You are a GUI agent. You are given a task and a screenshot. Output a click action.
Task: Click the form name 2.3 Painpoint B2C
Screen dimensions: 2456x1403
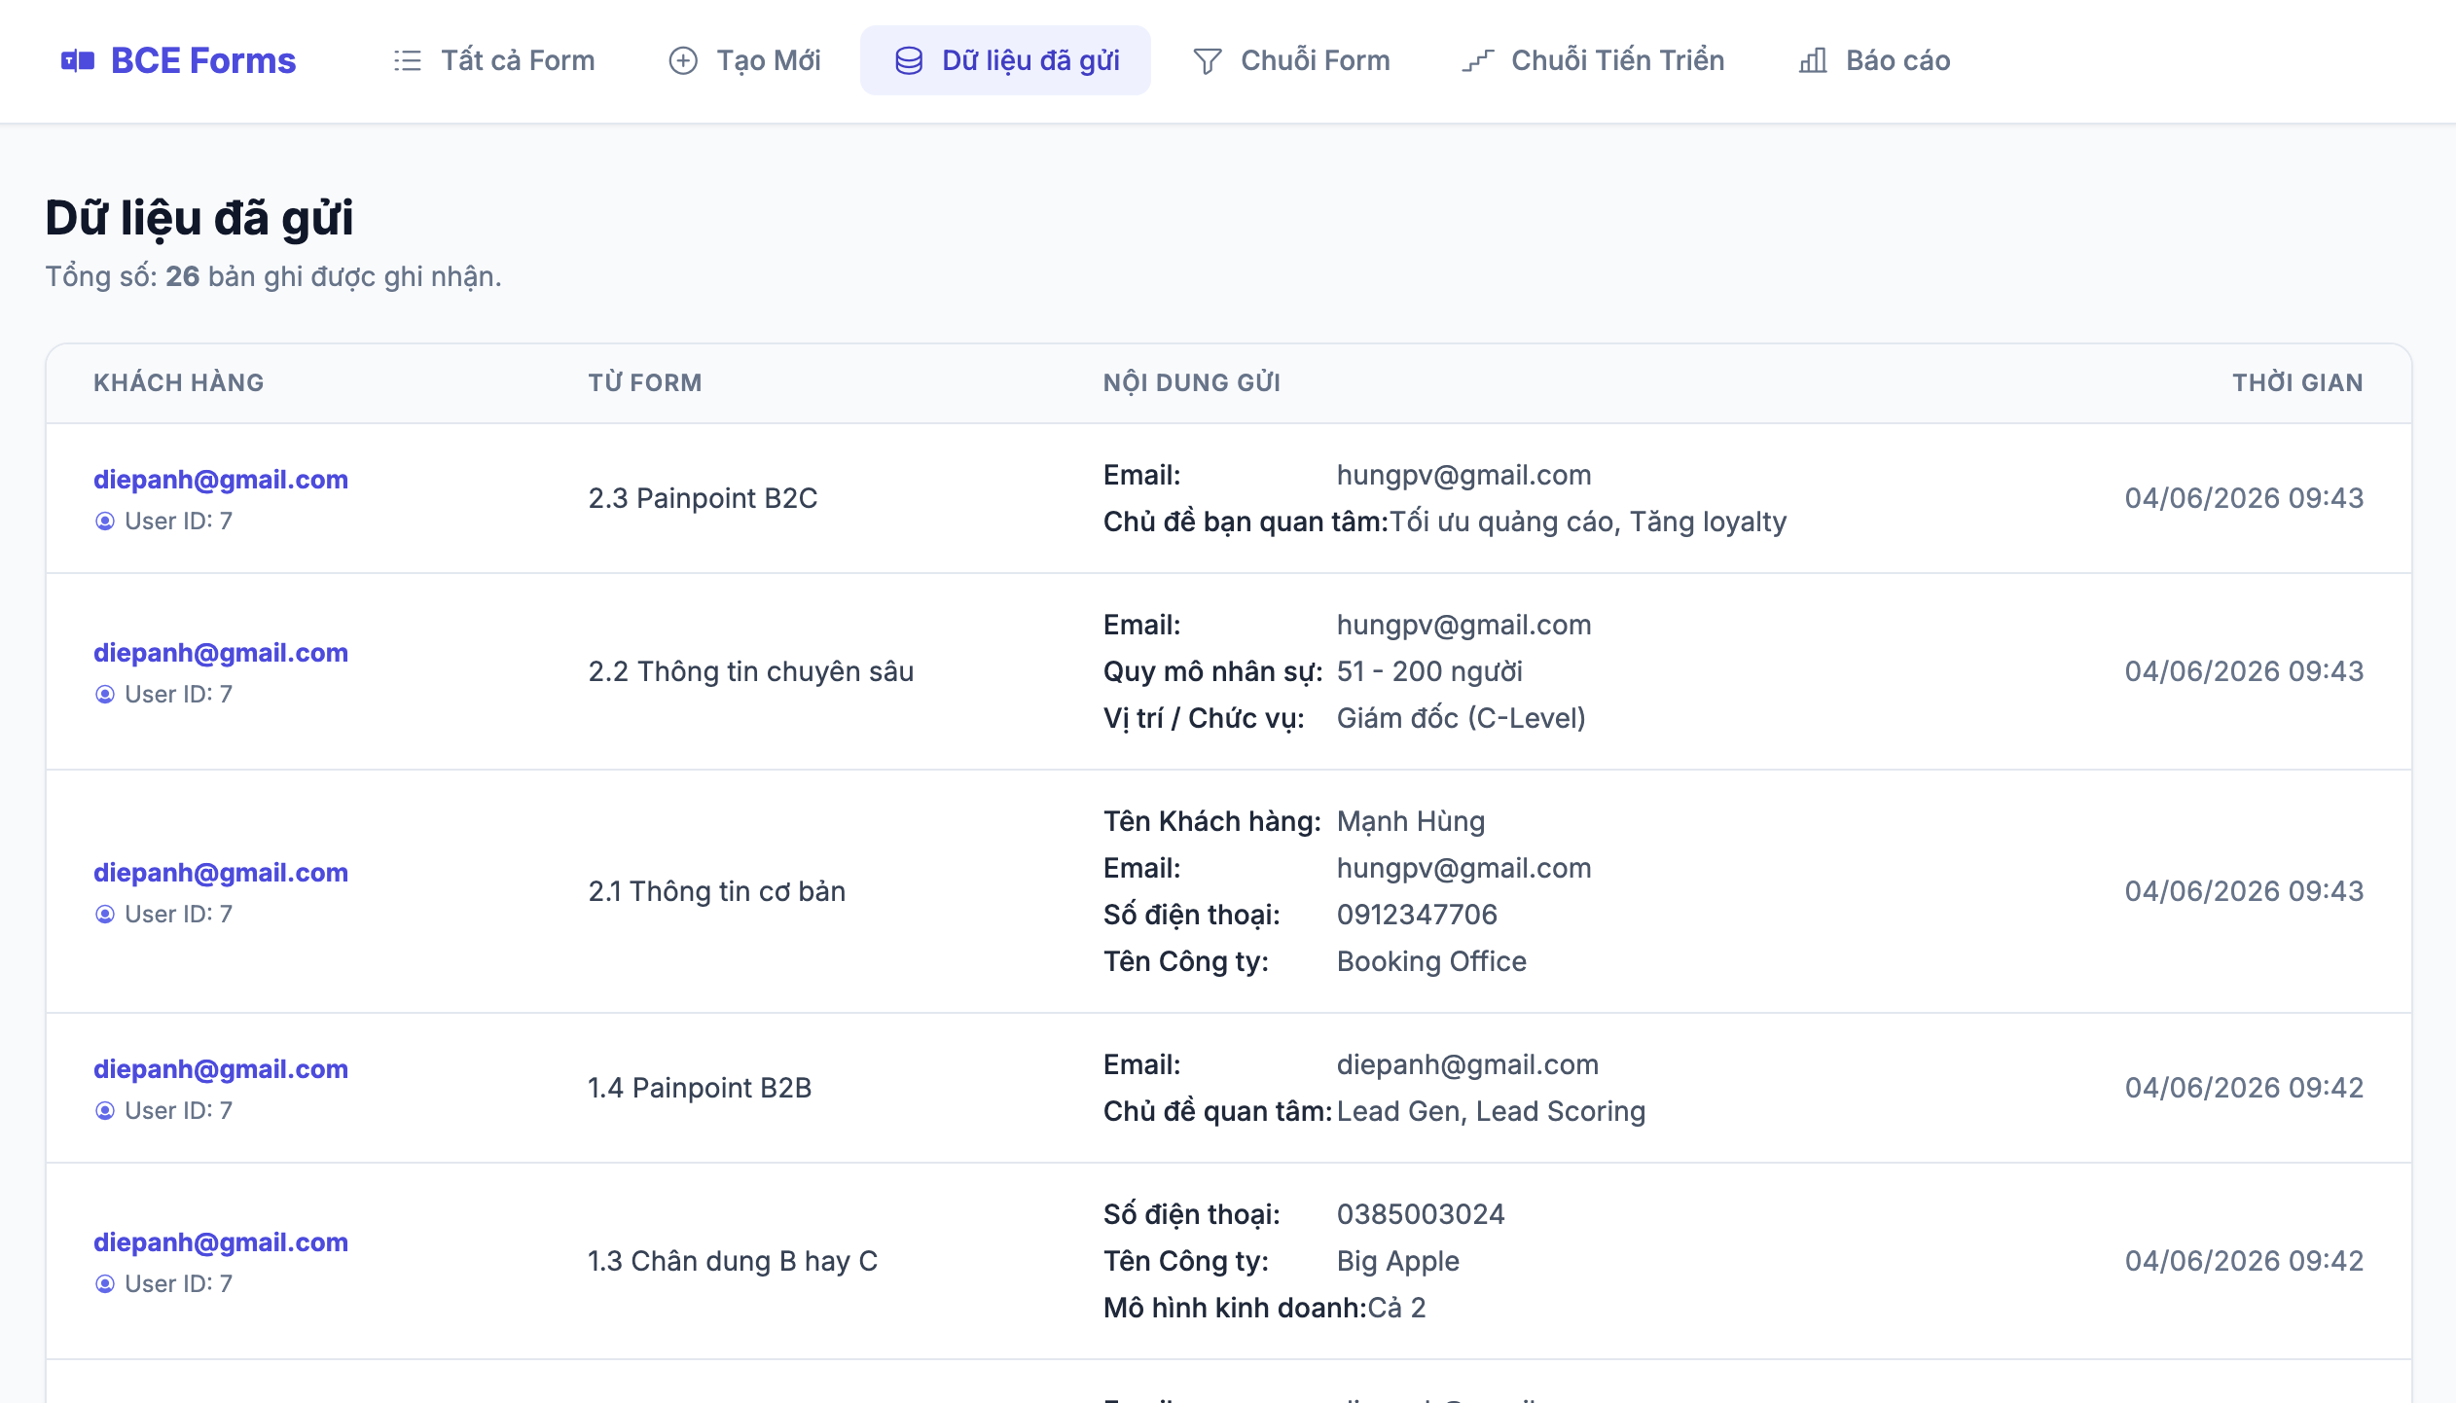(x=703, y=498)
